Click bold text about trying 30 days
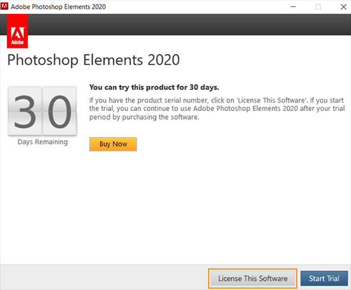The width and height of the screenshot is (351, 290). tap(154, 87)
